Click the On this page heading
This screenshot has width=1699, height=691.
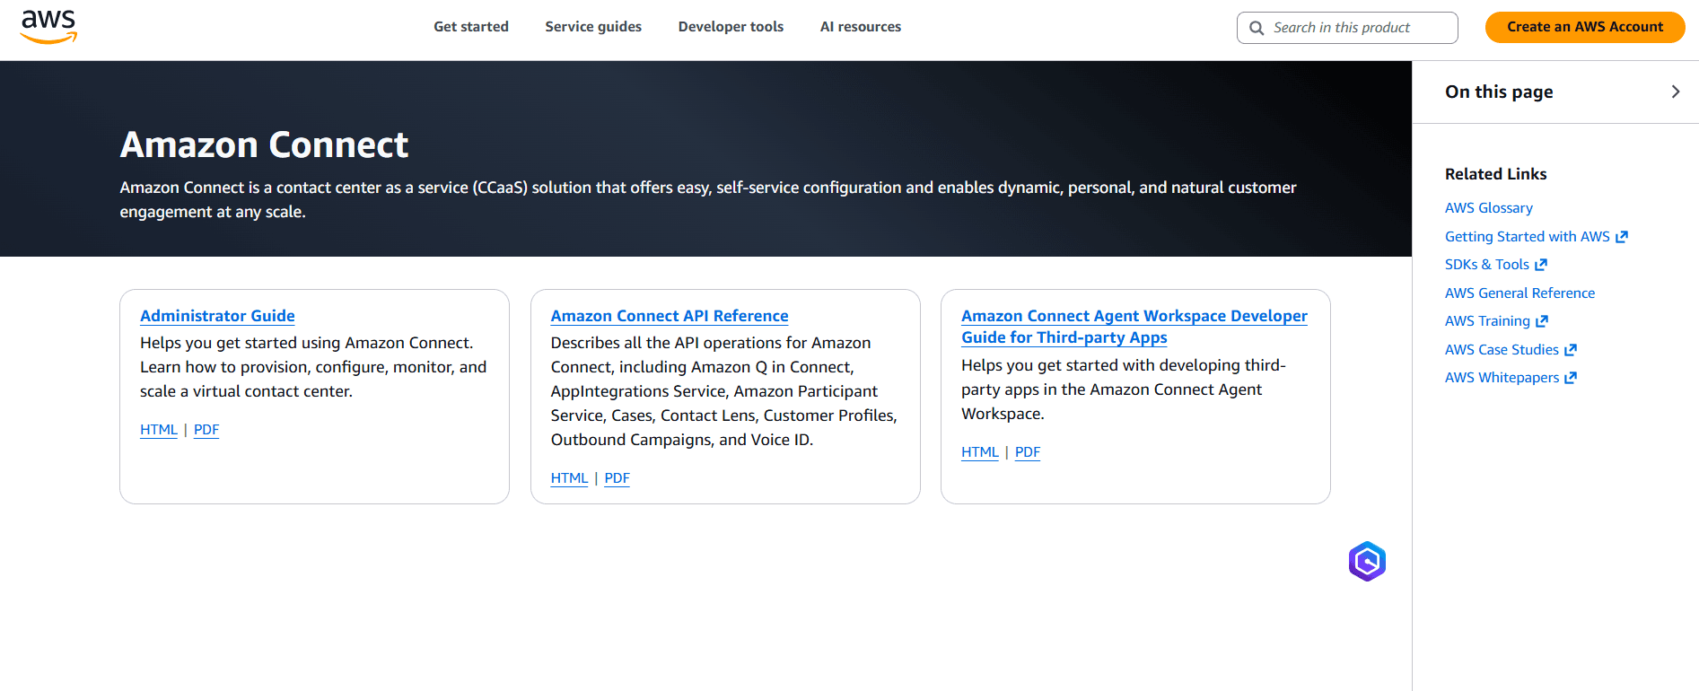1499,92
